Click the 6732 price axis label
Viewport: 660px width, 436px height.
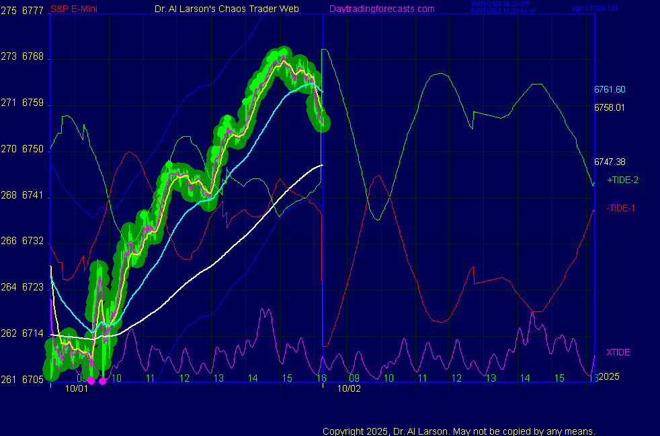(32, 241)
